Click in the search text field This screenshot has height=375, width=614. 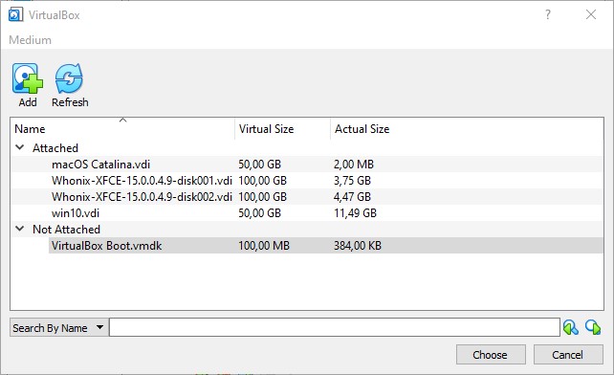click(335, 327)
